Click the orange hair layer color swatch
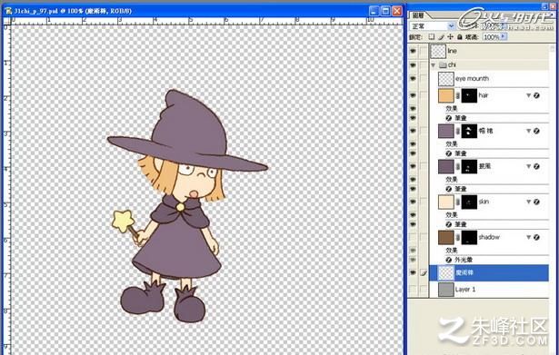The width and height of the screenshot is (559, 355). [446, 95]
